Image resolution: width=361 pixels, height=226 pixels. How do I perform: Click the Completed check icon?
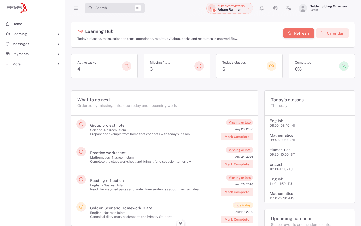click(344, 66)
